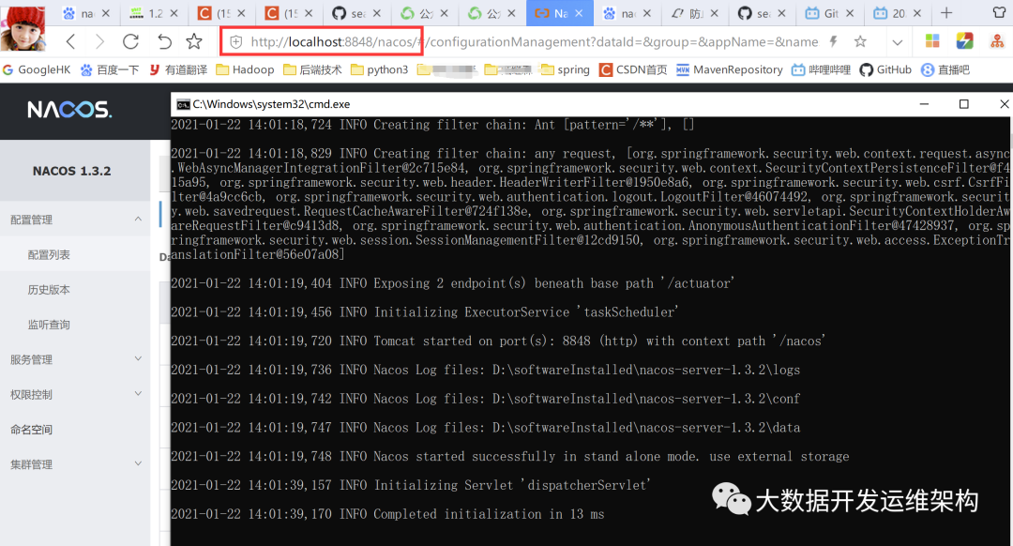Click the 'Tomcat started on port(s): 8848' line

(x=498, y=341)
